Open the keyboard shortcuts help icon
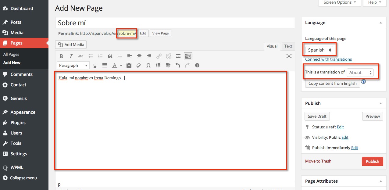 point(197,65)
